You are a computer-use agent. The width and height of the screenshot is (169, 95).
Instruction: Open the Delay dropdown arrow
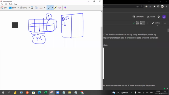29,8
